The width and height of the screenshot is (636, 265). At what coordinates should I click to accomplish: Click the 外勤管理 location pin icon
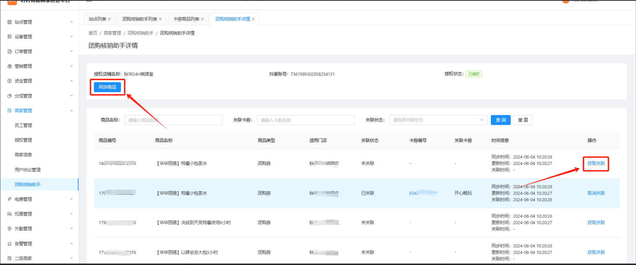pyautogui.click(x=10, y=229)
